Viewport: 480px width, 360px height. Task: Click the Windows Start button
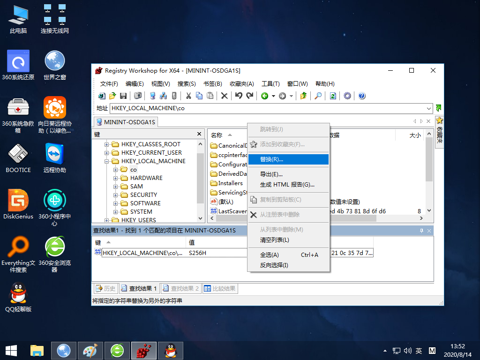pyautogui.click(x=11, y=351)
